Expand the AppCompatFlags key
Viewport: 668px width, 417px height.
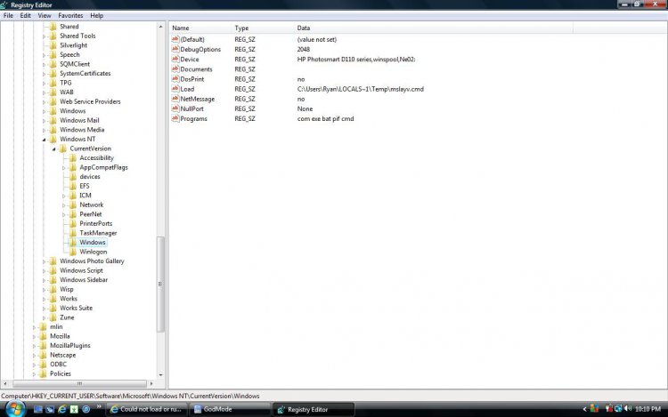pos(64,168)
